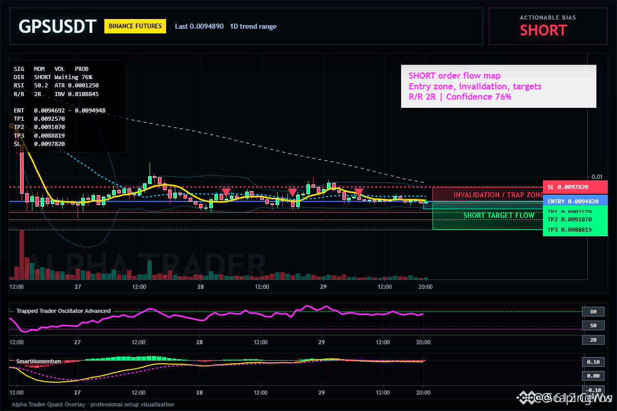Select 'Entry zone, invalidation, targets' annotation line
This screenshot has width=617, height=411.
(475, 86)
